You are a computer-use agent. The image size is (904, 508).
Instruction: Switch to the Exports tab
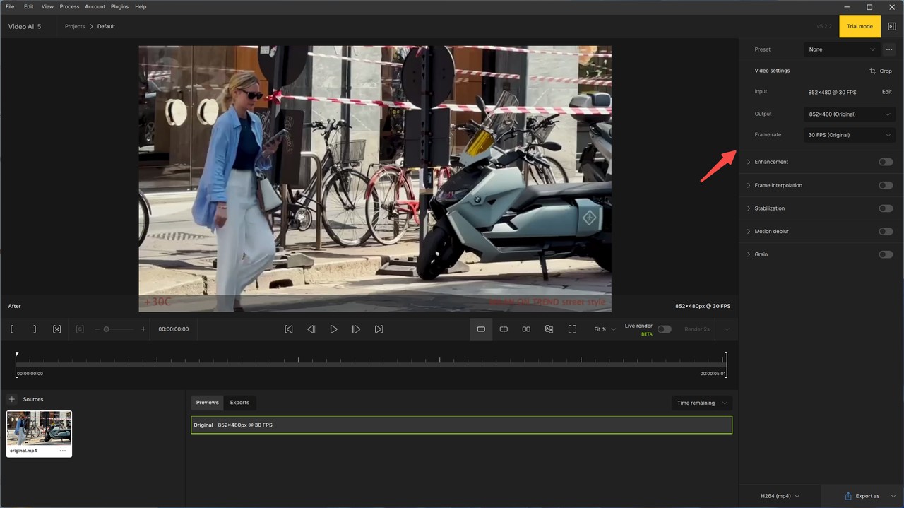point(239,403)
